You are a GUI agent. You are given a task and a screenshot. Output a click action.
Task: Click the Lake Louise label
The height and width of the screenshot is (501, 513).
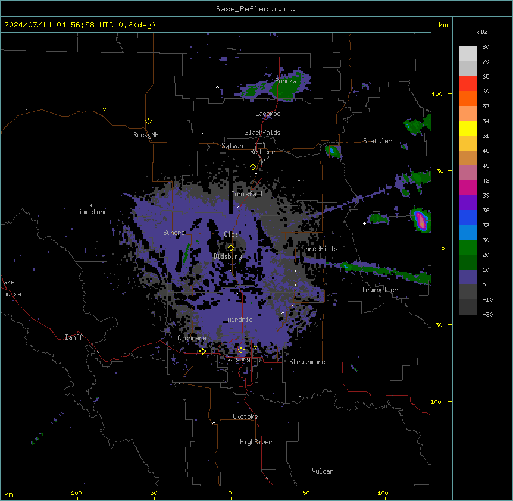(11, 288)
